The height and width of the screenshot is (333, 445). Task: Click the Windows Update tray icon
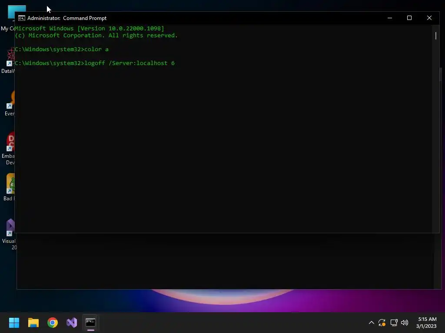click(x=382, y=323)
